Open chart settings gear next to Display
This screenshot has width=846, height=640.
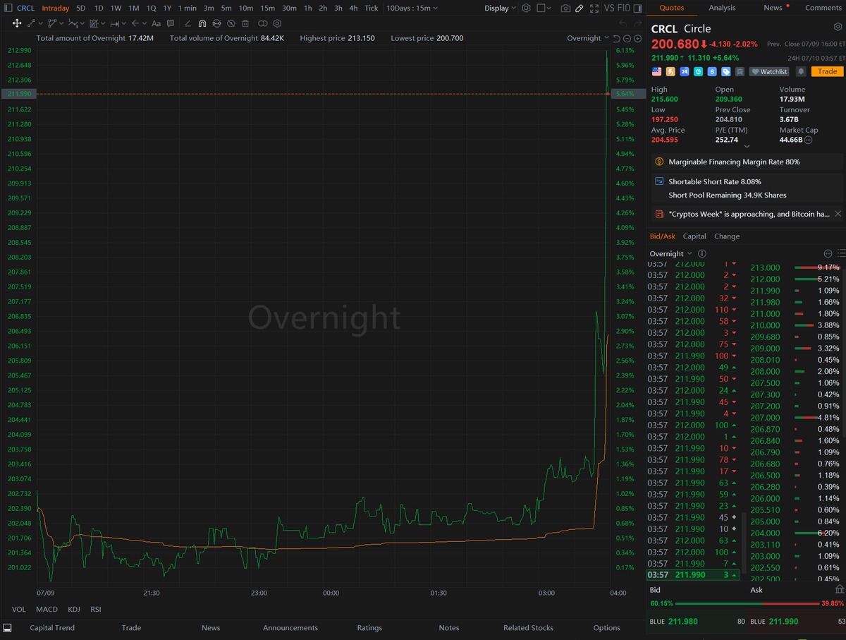tap(526, 8)
